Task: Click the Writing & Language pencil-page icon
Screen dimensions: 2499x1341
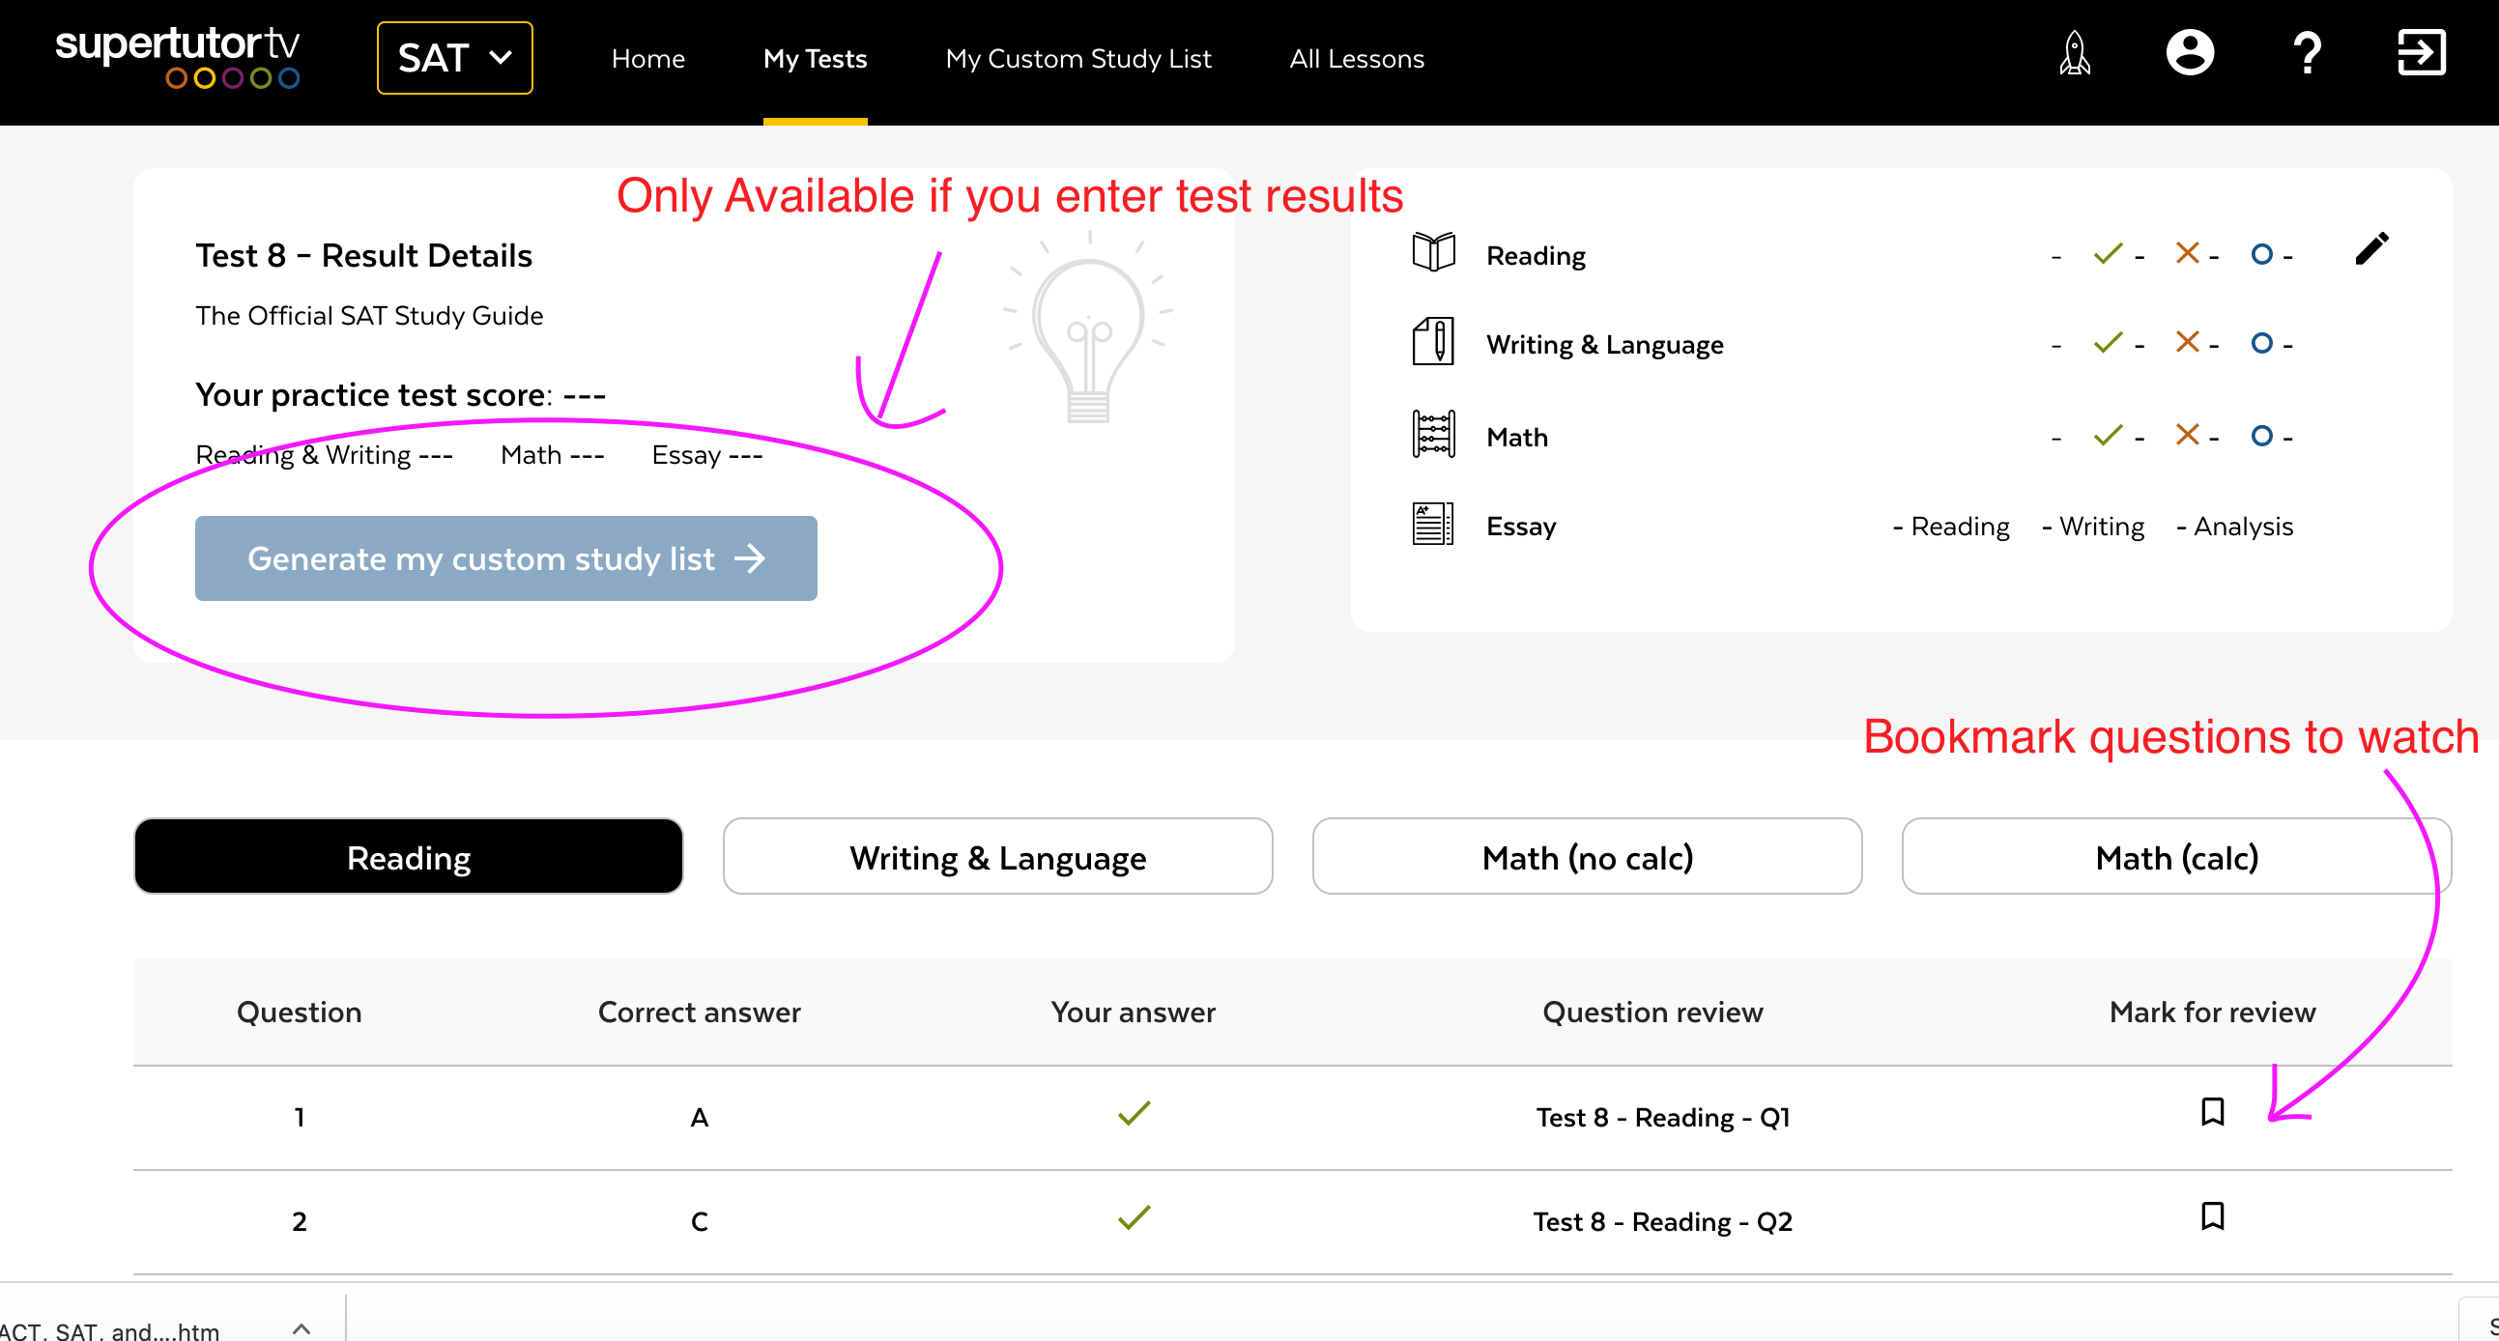Action: coord(1433,342)
